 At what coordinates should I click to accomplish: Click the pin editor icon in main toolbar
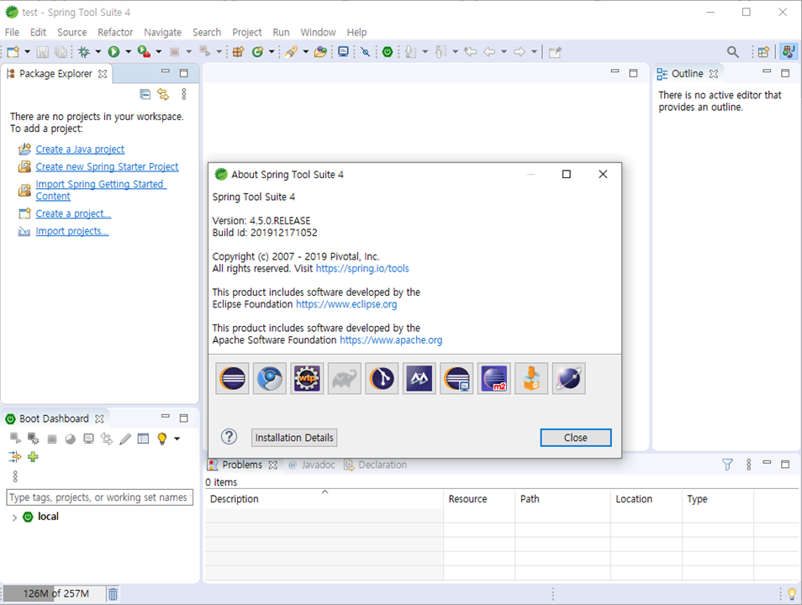555,51
